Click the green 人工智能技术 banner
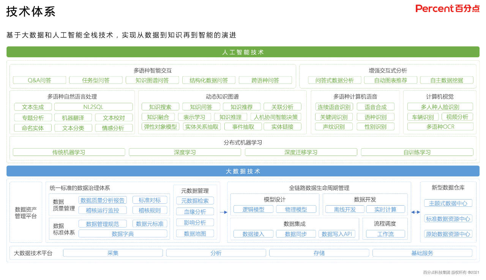The height and width of the screenshot is (280, 486). point(243,52)
